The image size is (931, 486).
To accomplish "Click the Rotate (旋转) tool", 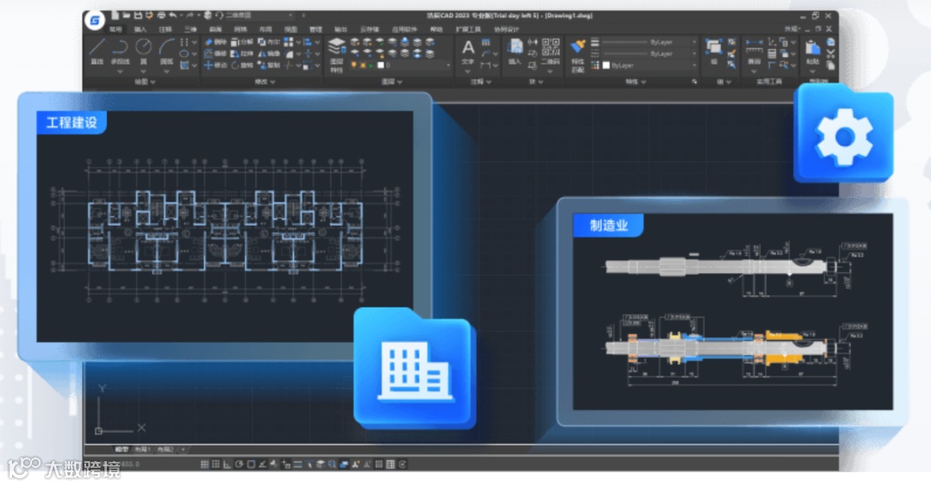I will [242, 65].
